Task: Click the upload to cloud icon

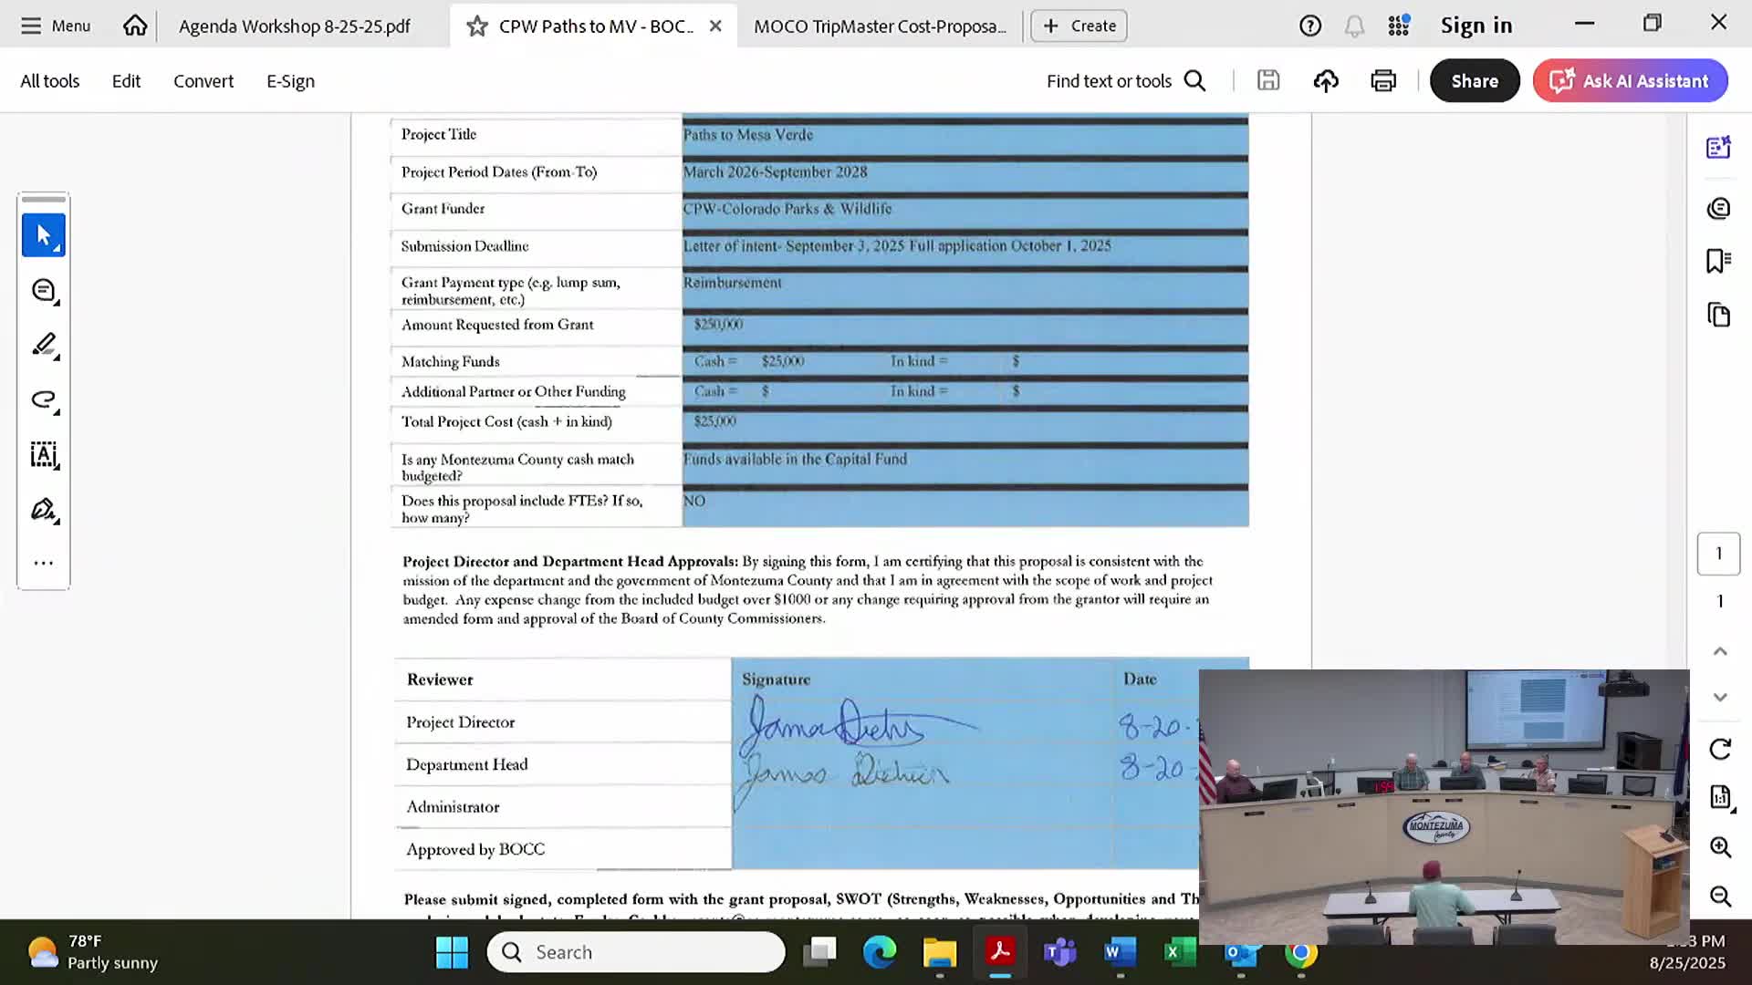Action: click(1325, 81)
